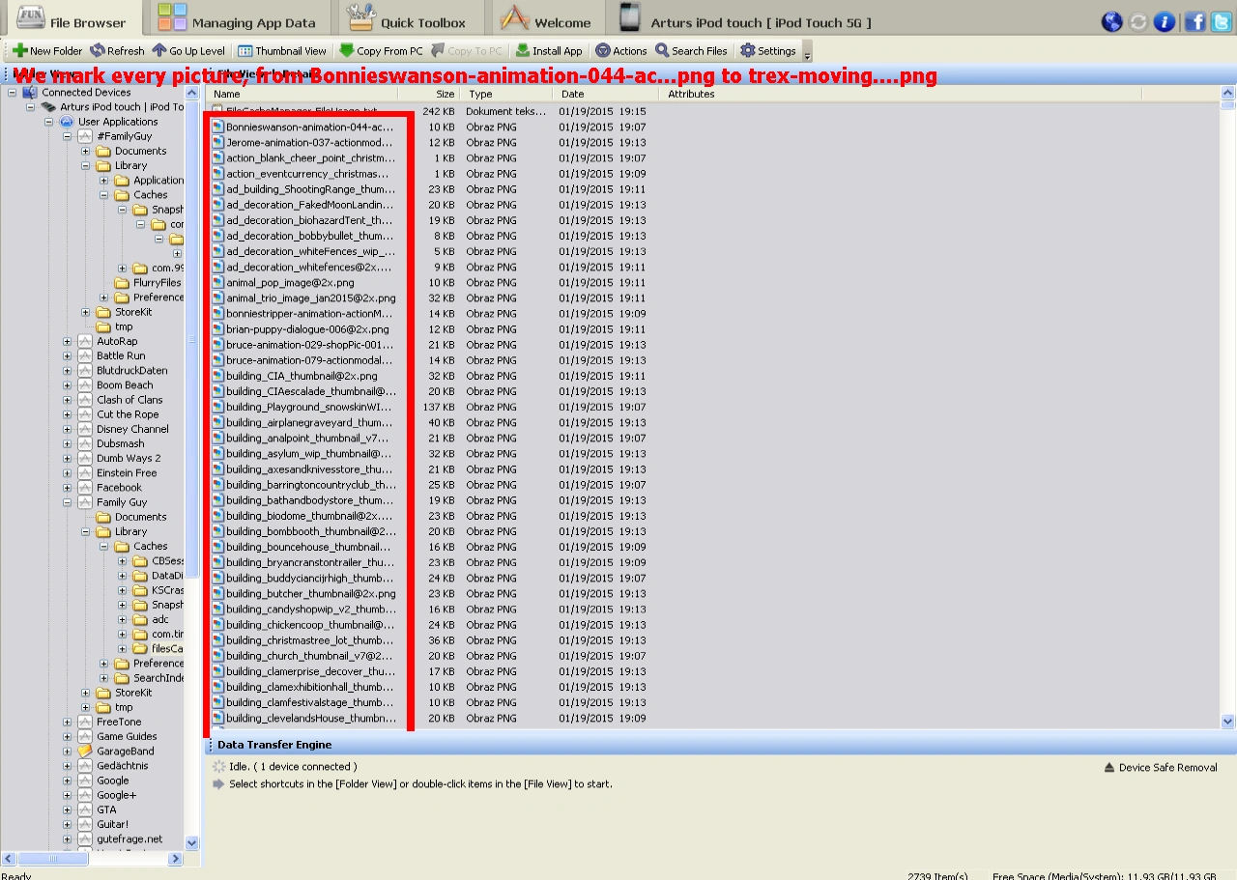The width and height of the screenshot is (1237, 880).
Task: Create a New Folder from the toolbar
Action: click(x=47, y=51)
